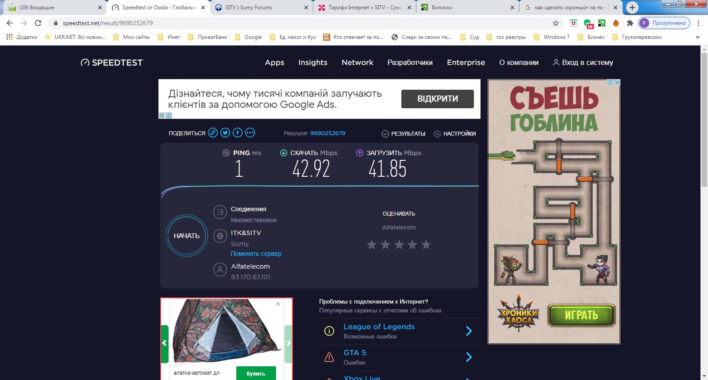Viewport: 708px width, 380px height.
Task: Open the Network menu
Action: [x=358, y=63]
